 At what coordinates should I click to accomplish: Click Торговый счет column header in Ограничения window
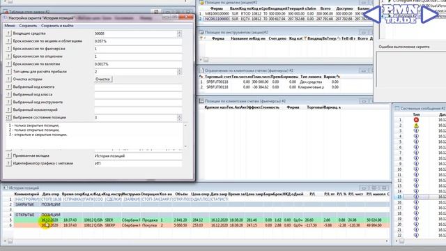[x=218, y=77]
